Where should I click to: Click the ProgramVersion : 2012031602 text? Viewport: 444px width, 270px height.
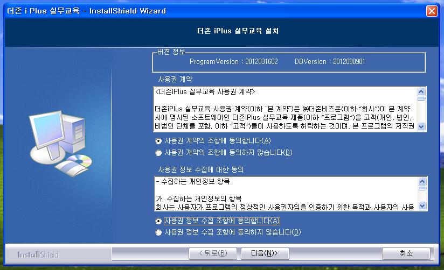234,62
